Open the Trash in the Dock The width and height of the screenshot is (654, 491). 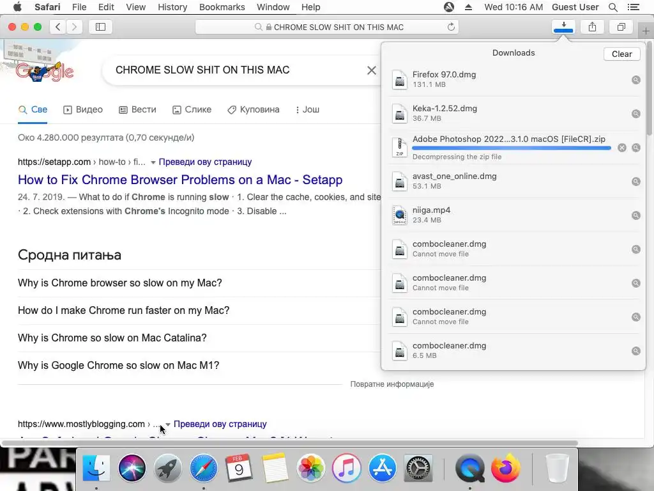coord(557,468)
